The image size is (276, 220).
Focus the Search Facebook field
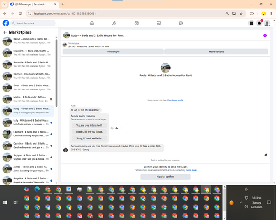point(33,23)
